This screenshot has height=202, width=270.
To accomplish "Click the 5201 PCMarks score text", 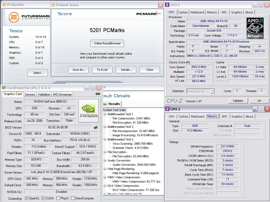I will tap(107, 30).
